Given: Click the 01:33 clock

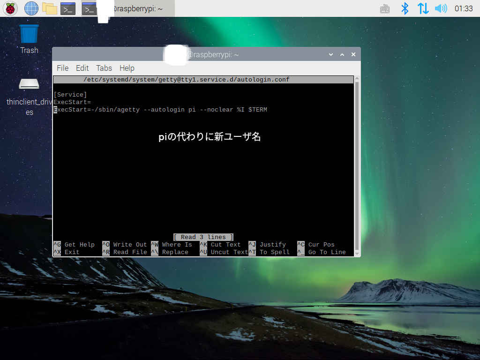Looking at the screenshot, I should (464, 8).
